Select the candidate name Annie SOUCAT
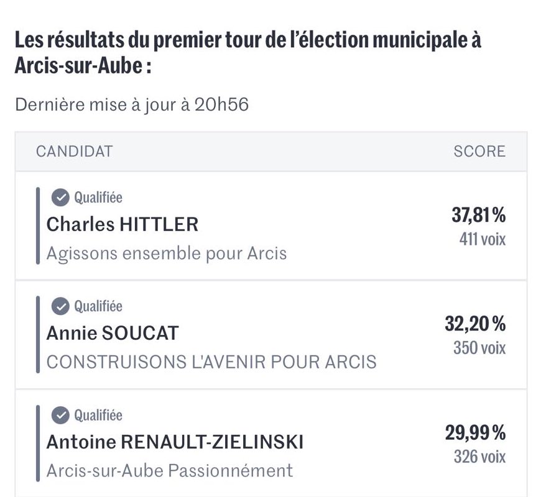The width and height of the screenshot is (546, 497). (113, 333)
